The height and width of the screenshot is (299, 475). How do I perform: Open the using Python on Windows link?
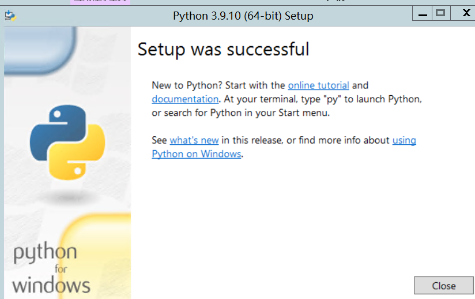point(197,154)
